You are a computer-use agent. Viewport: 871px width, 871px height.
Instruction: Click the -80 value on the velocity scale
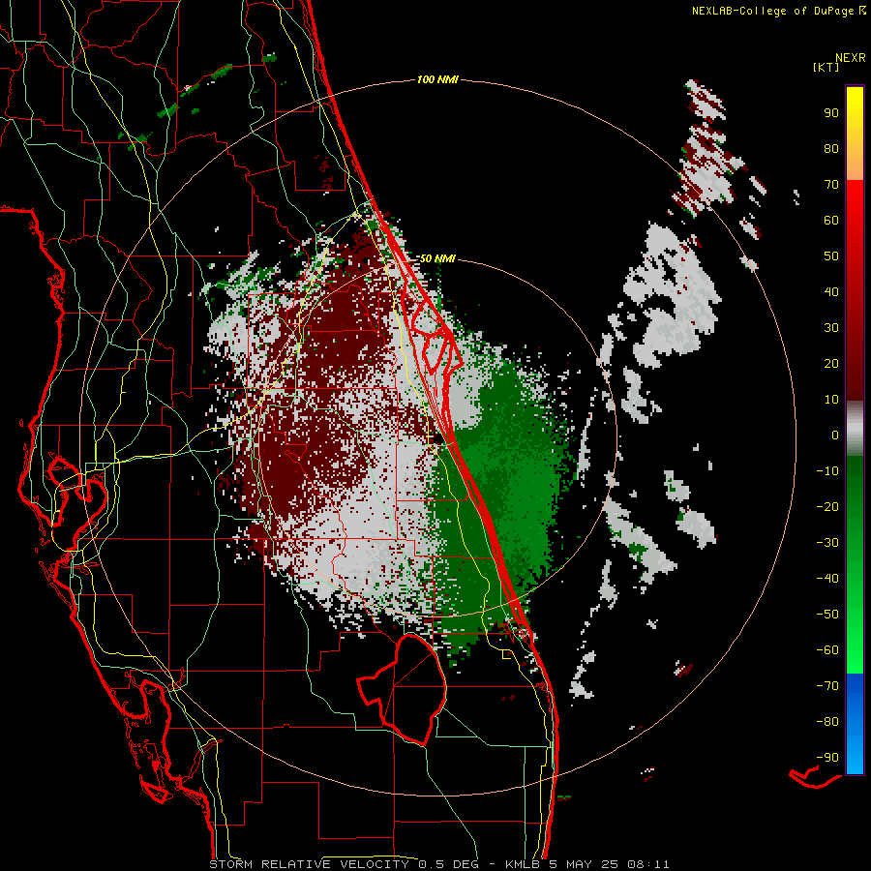pos(827,722)
